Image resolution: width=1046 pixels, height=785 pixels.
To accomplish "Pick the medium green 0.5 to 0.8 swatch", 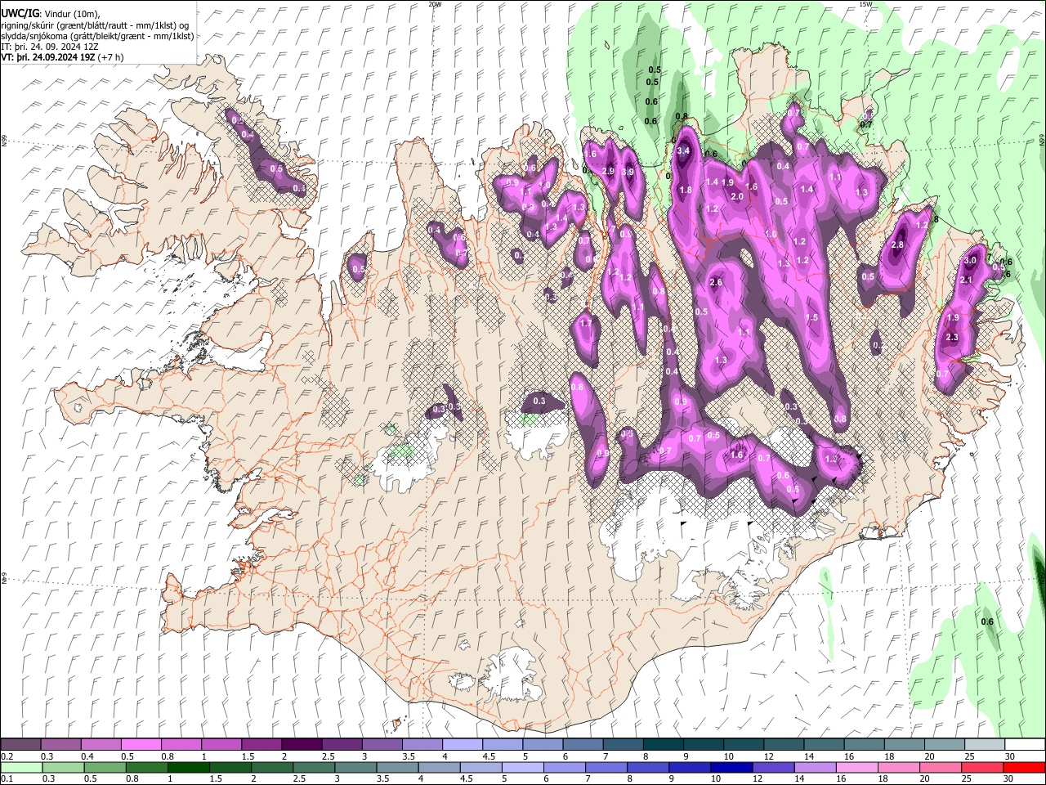I will coord(105,767).
